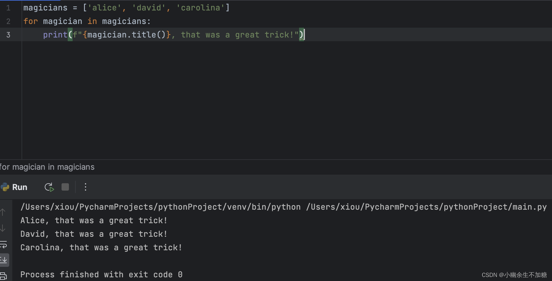552x281 pixels.
Task: Click the 'print' function on line 3
Action: [x=55, y=35]
